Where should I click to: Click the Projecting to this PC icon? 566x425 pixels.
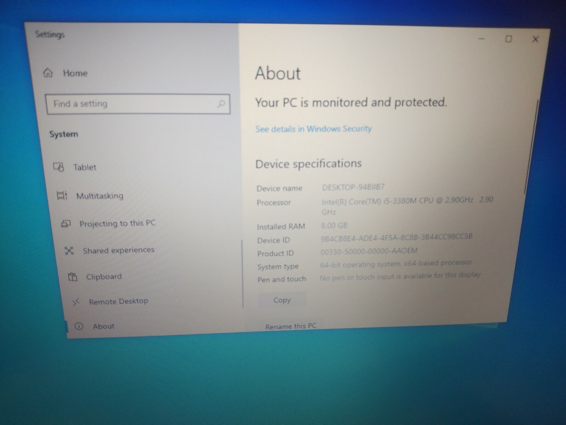[66, 224]
